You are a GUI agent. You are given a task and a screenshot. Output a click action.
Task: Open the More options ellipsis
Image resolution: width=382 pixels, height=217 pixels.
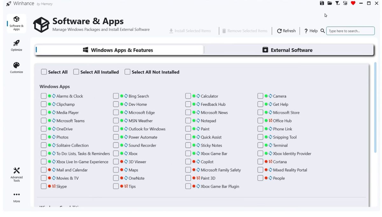point(17,197)
